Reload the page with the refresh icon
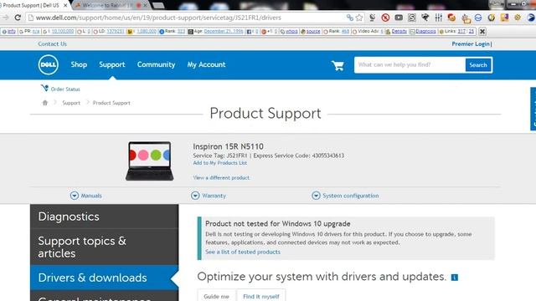Image resolution: width=536 pixels, height=301 pixels. pos(18,18)
